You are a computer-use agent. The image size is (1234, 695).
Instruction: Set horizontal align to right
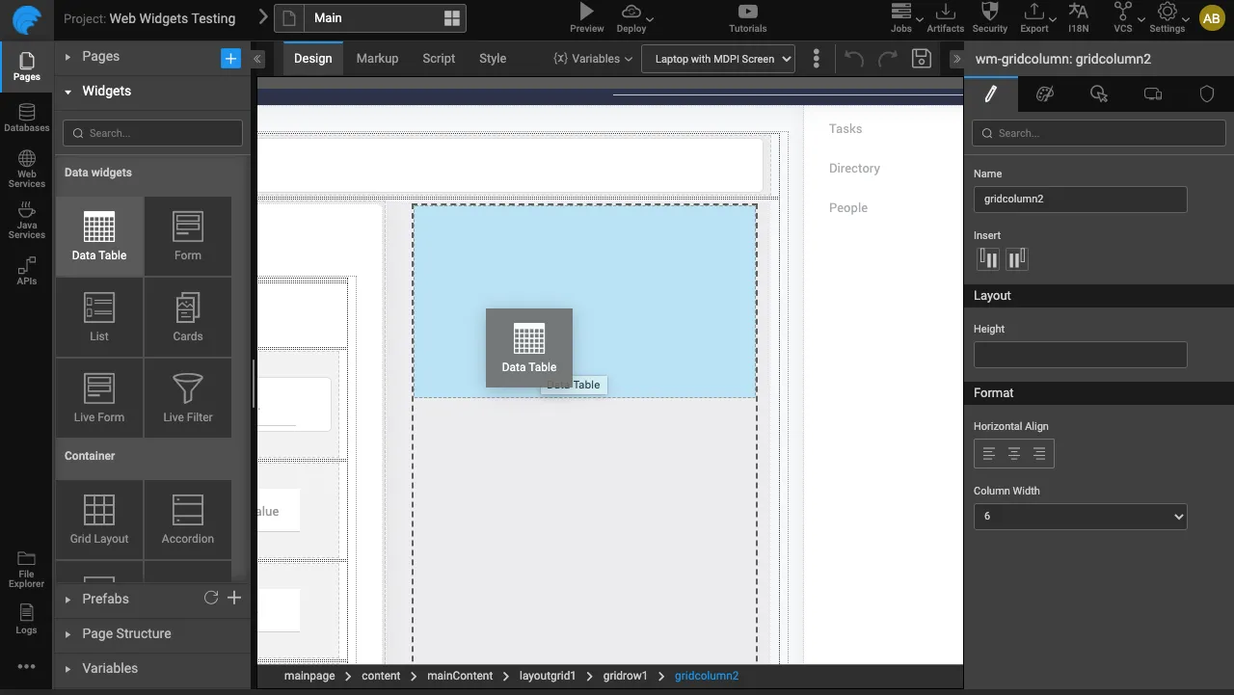click(1039, 454)
